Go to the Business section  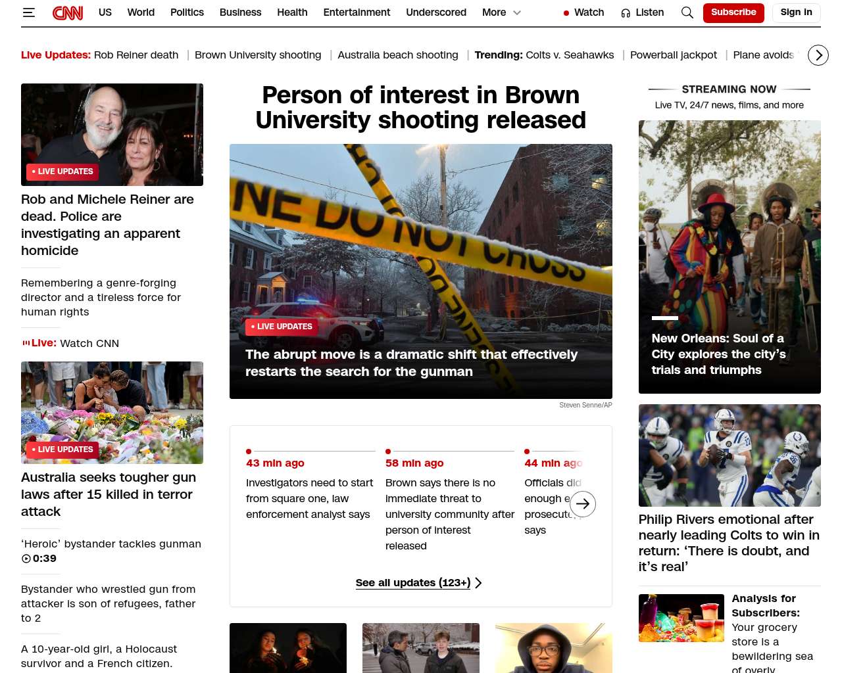(240, 12)
